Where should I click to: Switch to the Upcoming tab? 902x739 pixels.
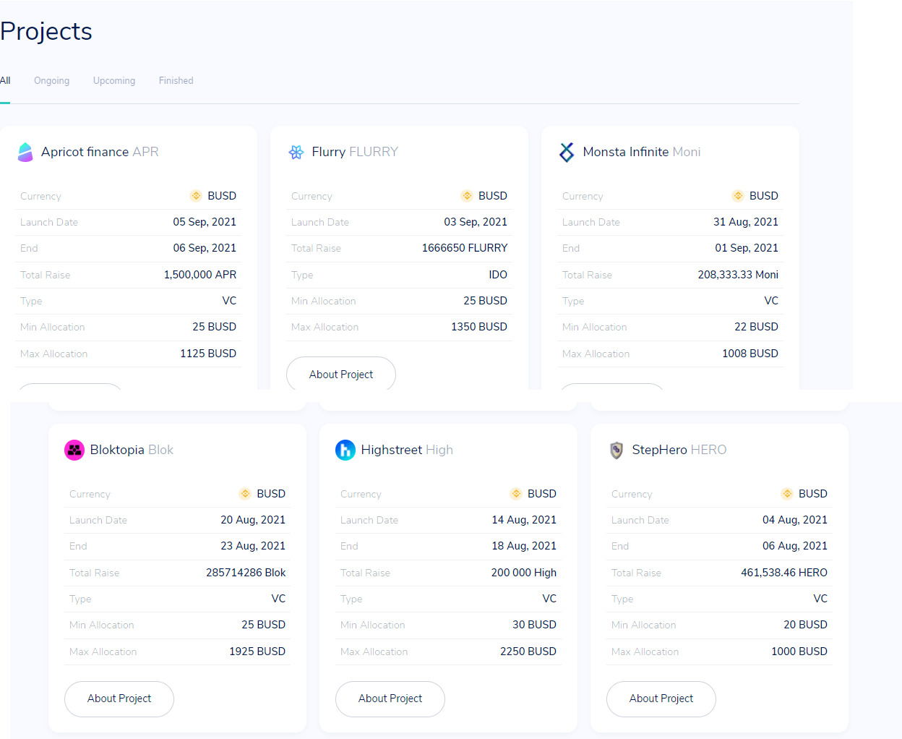(114, 80)
